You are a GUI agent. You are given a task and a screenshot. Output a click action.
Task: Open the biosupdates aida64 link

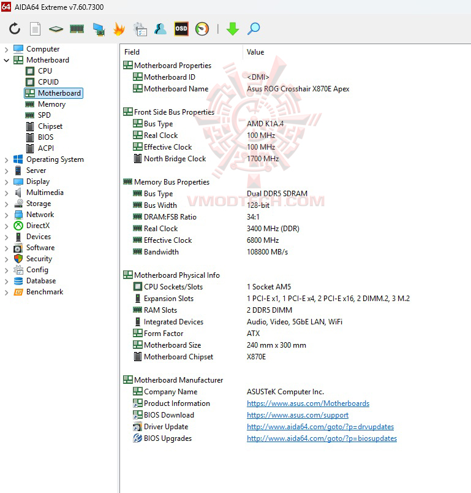tap(322, 438)
